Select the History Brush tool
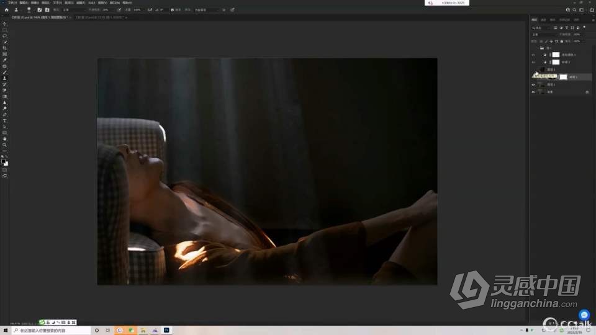 point(4,84)
